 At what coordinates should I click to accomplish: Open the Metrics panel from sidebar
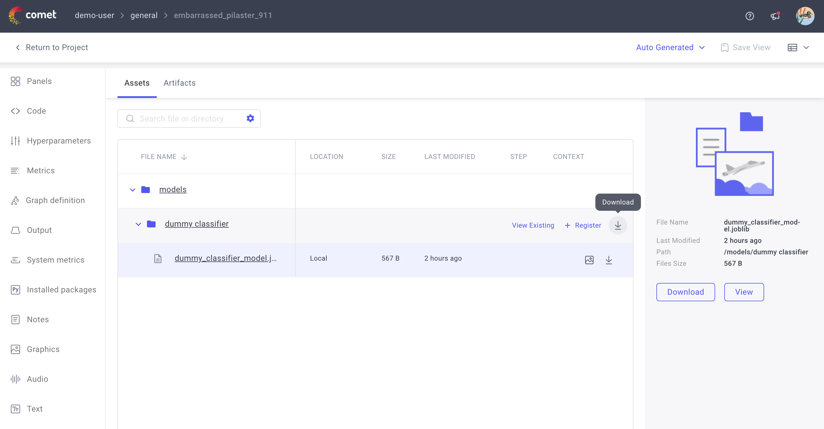[x=41, y=170]
